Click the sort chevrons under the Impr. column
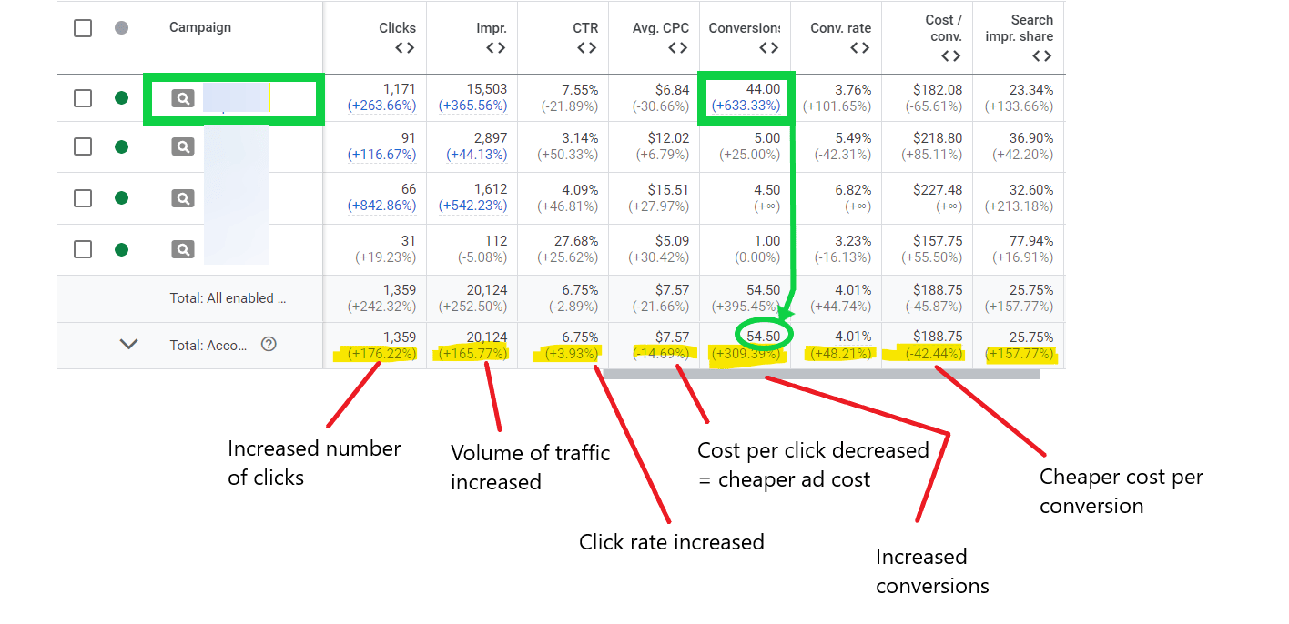1289x624 pixels. [x=496, y=46]
